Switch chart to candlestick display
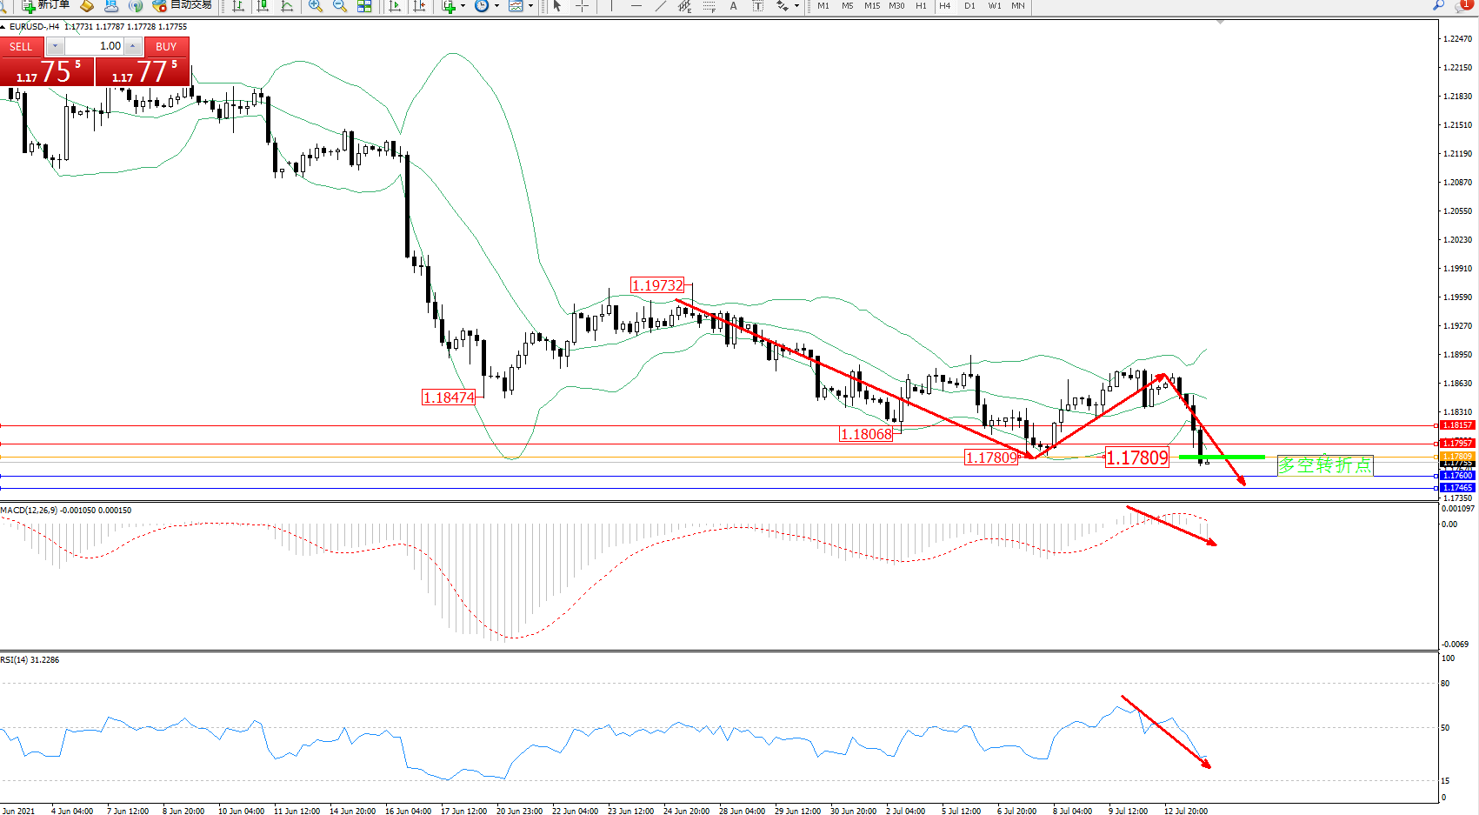The image size is (1479, 815). point(263,6)
